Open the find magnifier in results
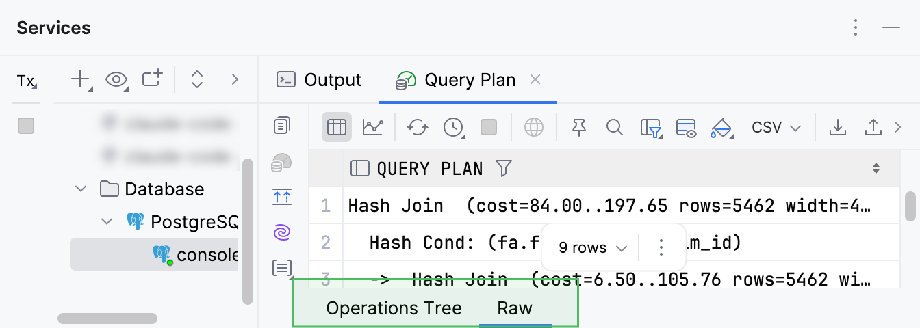This screenshot has height=328, width=920. 615,127
